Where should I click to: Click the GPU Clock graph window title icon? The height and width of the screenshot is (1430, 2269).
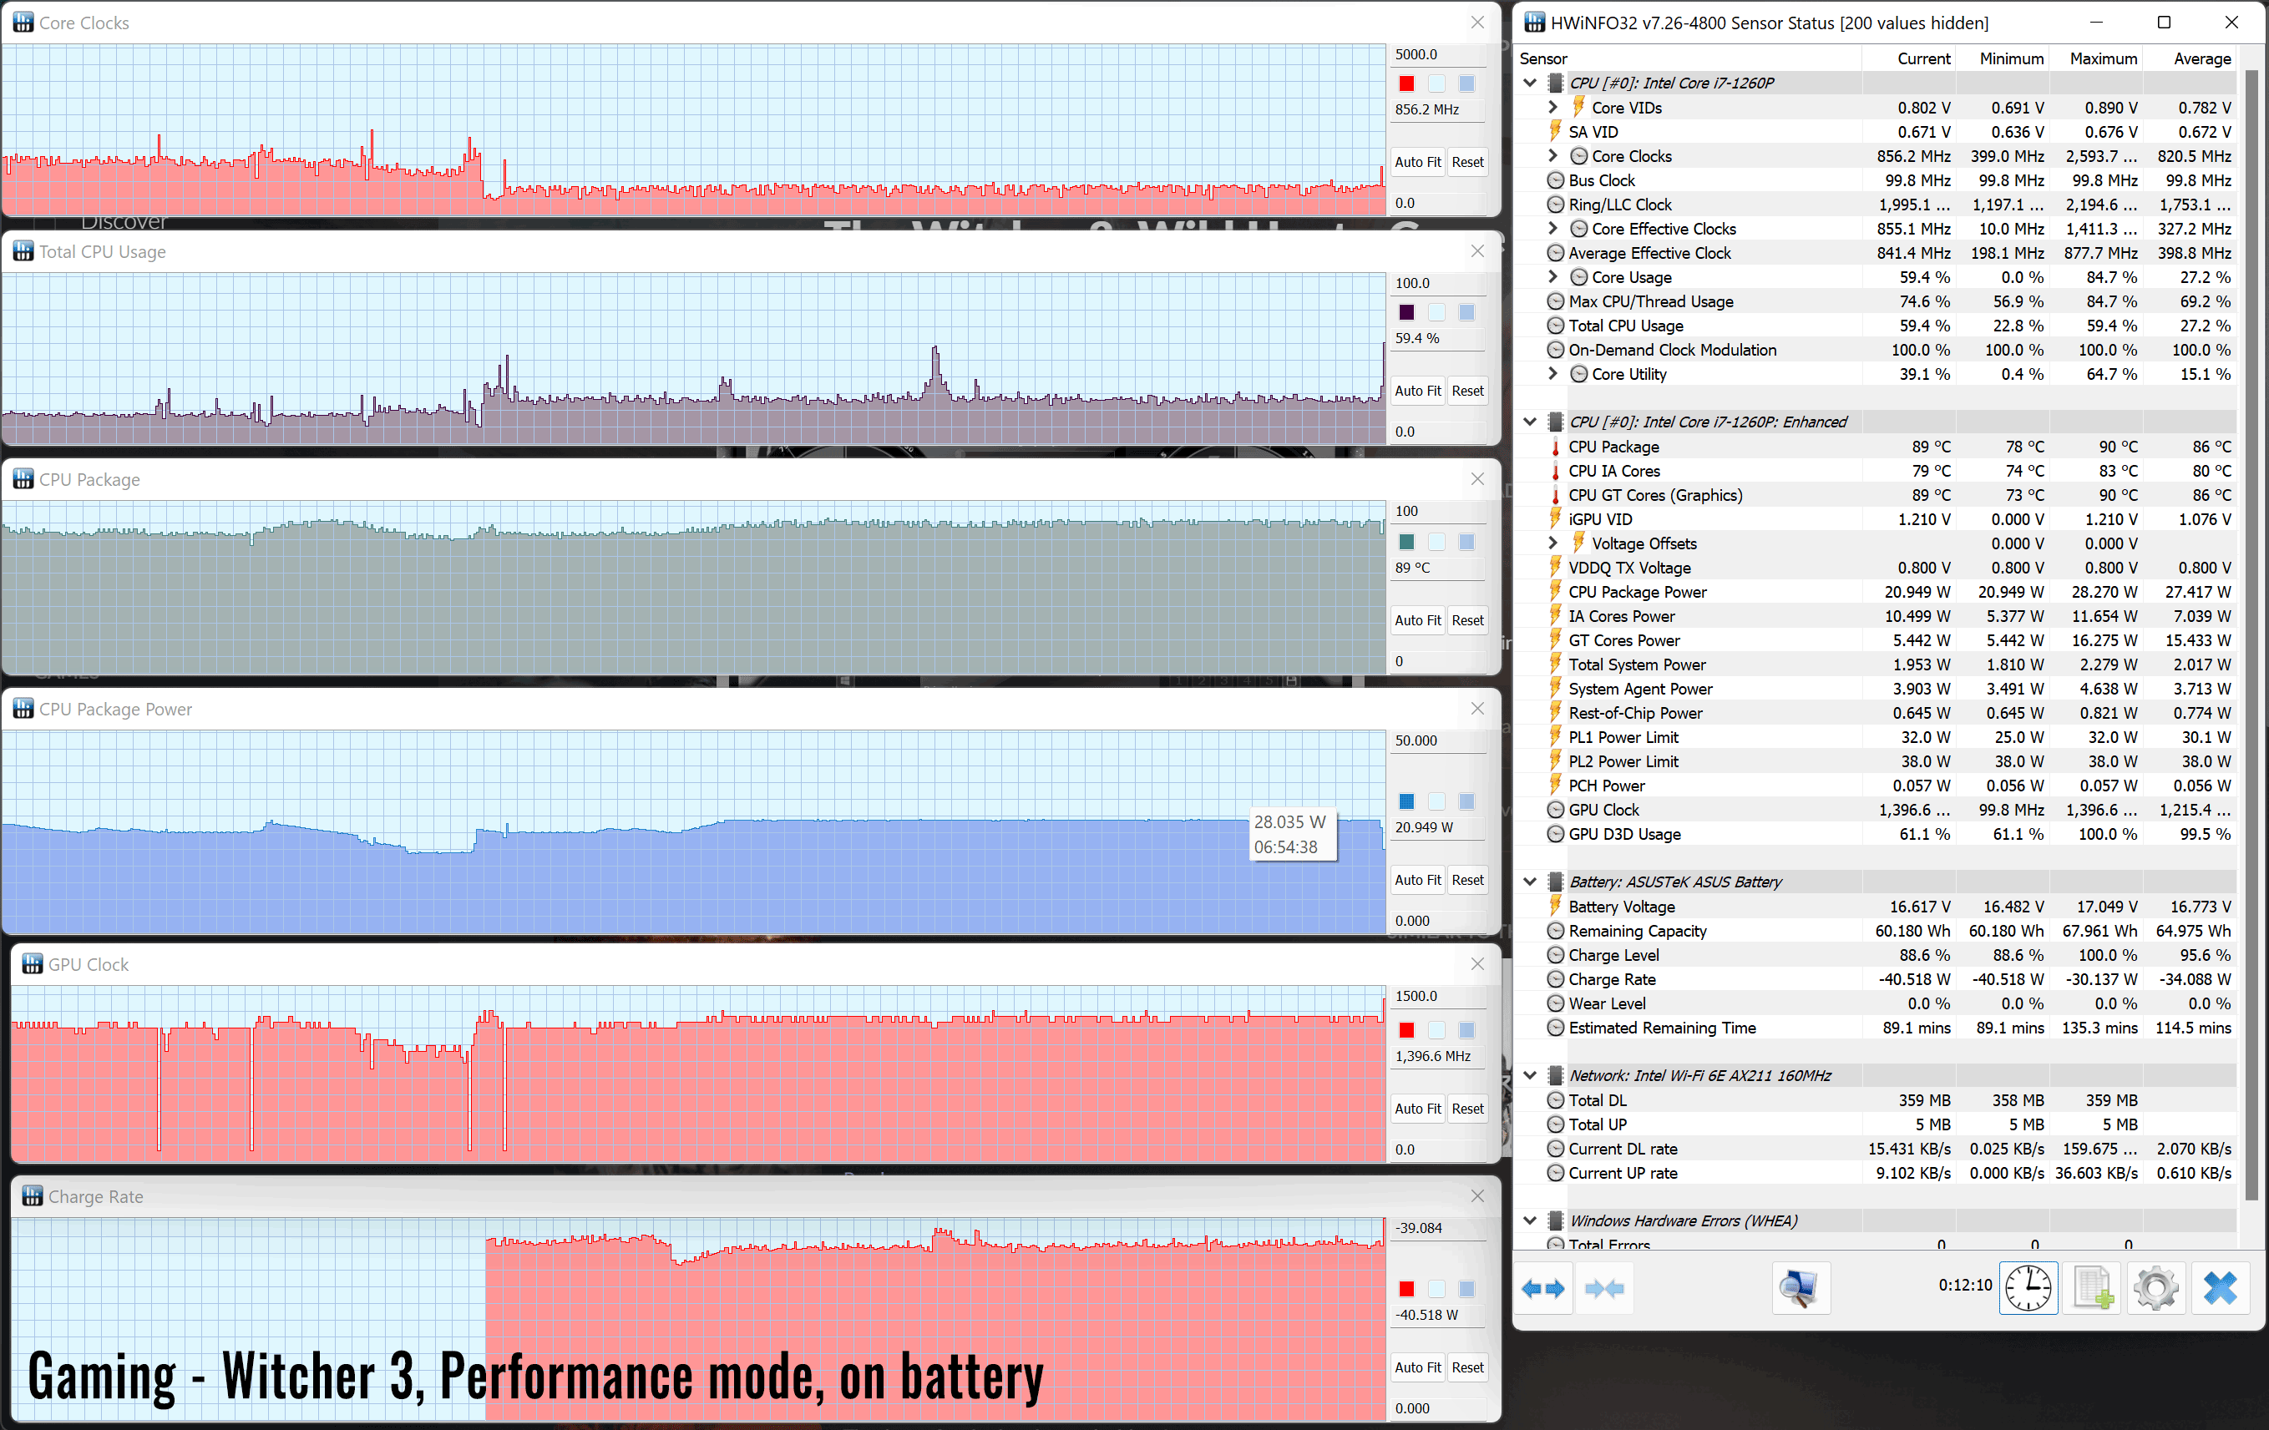32,963
